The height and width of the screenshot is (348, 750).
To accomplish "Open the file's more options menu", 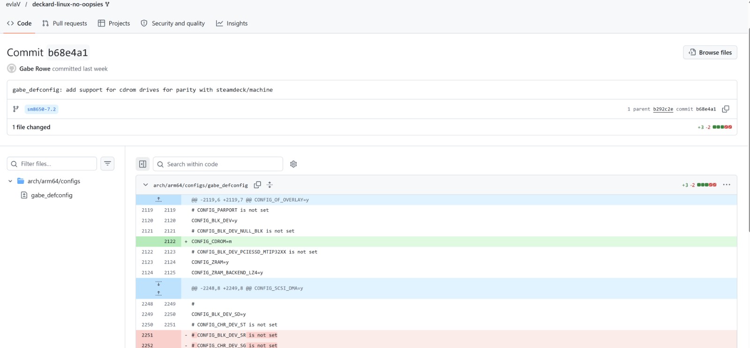I will 727,185.
